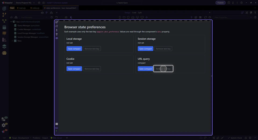
Task: Select Query Manager: queryState tree item
Action: point(28,26)
